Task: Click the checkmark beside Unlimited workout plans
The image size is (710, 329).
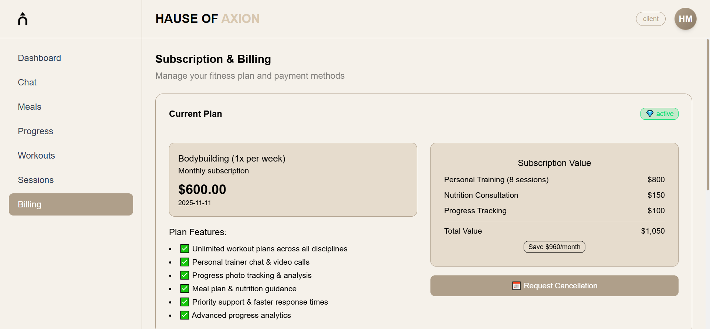Action: point(185,249)
